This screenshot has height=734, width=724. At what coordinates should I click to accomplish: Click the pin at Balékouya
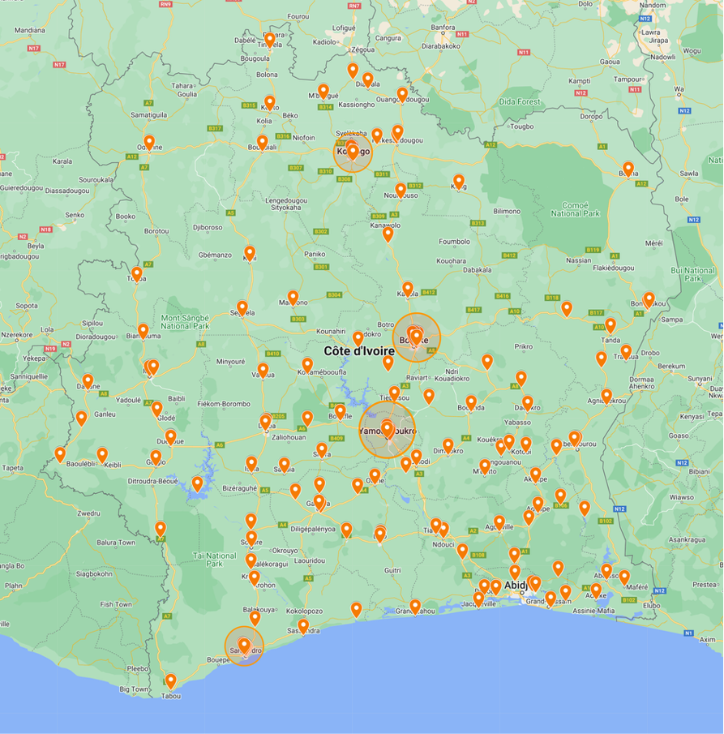[255, 618]
